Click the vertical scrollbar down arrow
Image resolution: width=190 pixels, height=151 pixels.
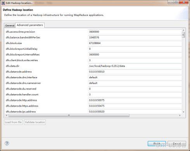[x=183, y=112]
